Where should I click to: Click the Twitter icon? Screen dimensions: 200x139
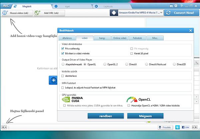click(x=177, y=127)
